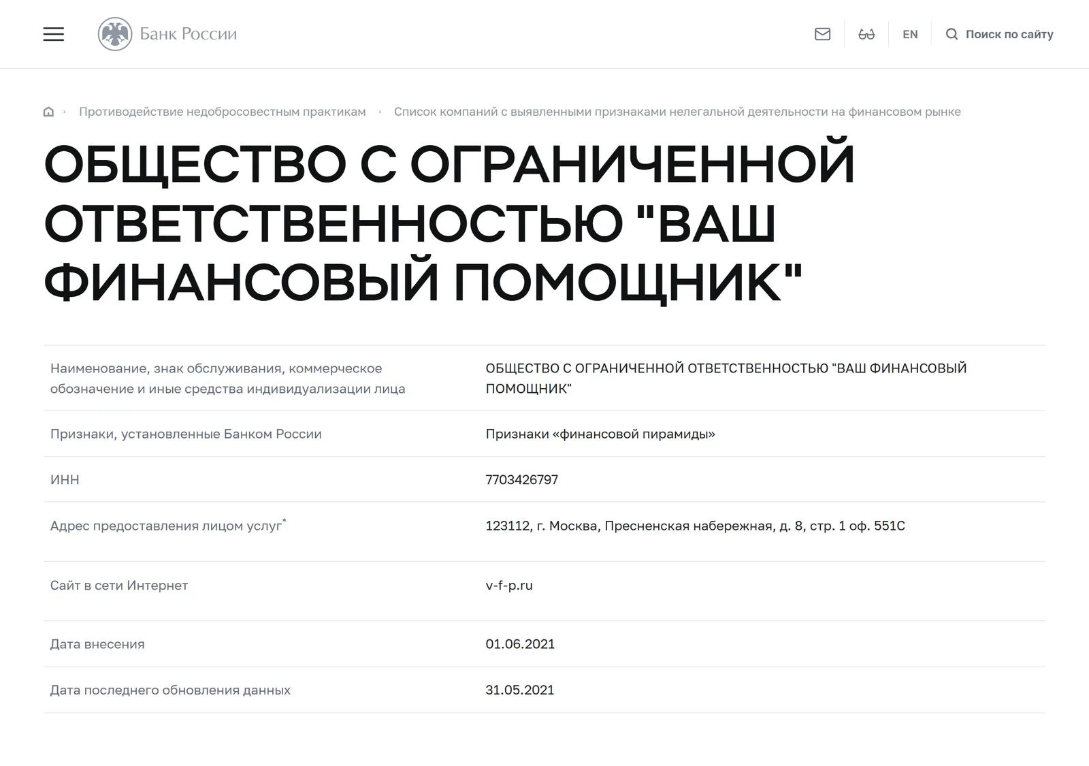Open 'Противодействие недобросовестным практикам' breadcrumb

point(223,112)
